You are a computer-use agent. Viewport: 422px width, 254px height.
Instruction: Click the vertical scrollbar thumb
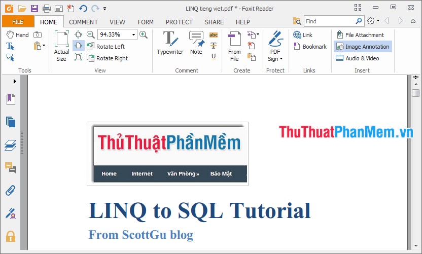(416, 93)
